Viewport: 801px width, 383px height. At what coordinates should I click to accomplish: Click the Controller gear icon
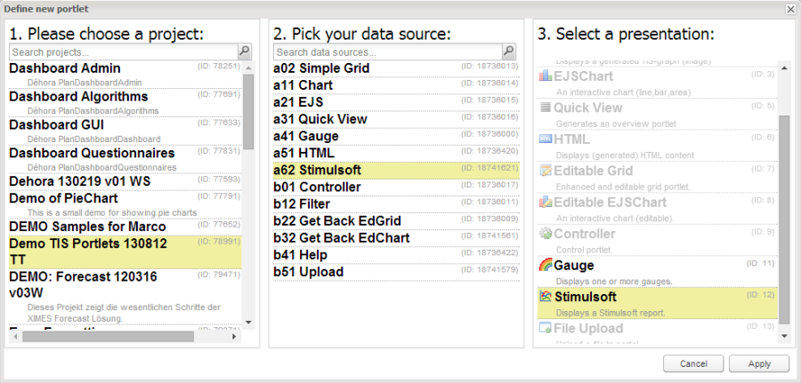pyautogui.click(x=546, y=234)
